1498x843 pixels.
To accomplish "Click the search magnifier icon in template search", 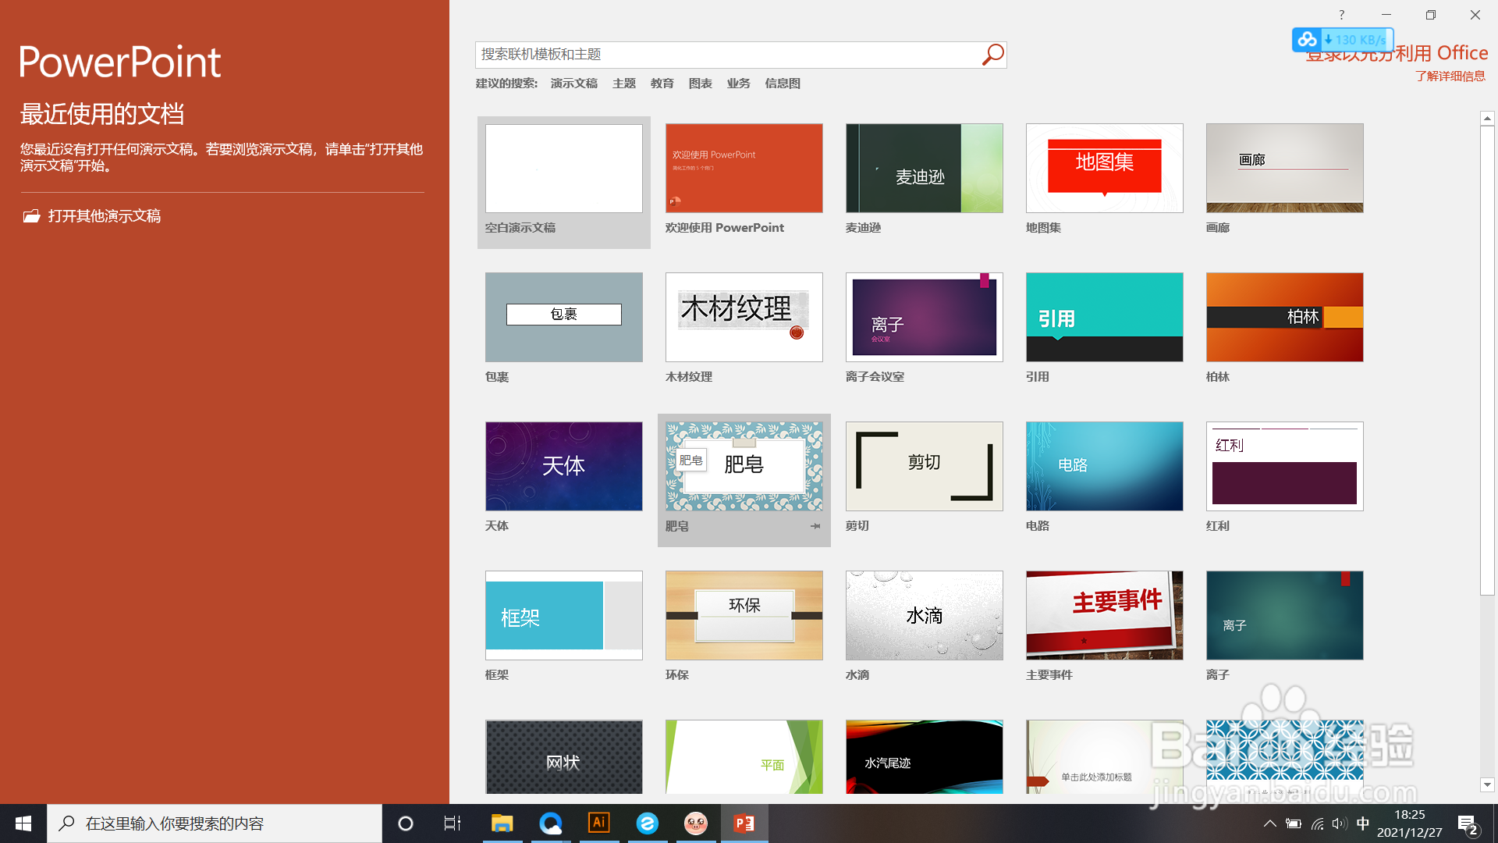I will coord(992,55).
